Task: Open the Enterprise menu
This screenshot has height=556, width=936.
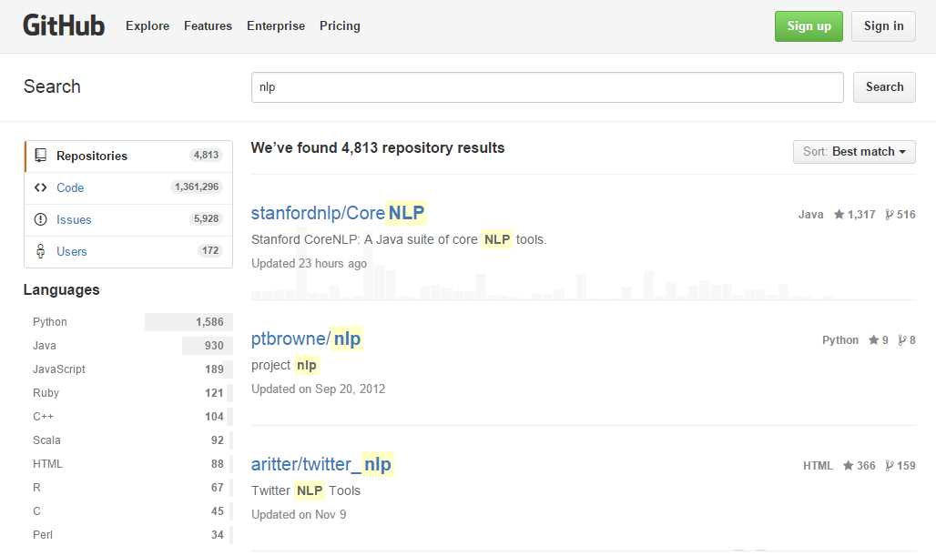Action: (276, 25)
